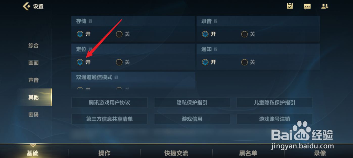The image size is (353, 158).
Task: Click the help icon next to 录音
Action: coord(216,21)
